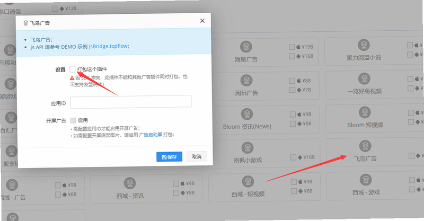Click the 聚力阅盟小说 SDK icon

[364, 45]
